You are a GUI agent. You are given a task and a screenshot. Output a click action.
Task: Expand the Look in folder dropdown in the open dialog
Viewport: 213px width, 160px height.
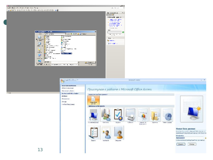coord(66,34)
